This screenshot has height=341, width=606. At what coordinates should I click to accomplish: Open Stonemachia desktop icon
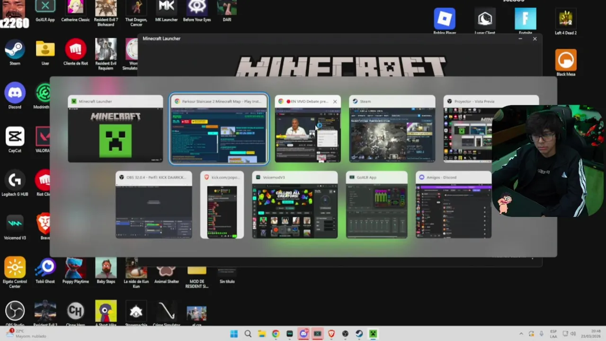136,314
